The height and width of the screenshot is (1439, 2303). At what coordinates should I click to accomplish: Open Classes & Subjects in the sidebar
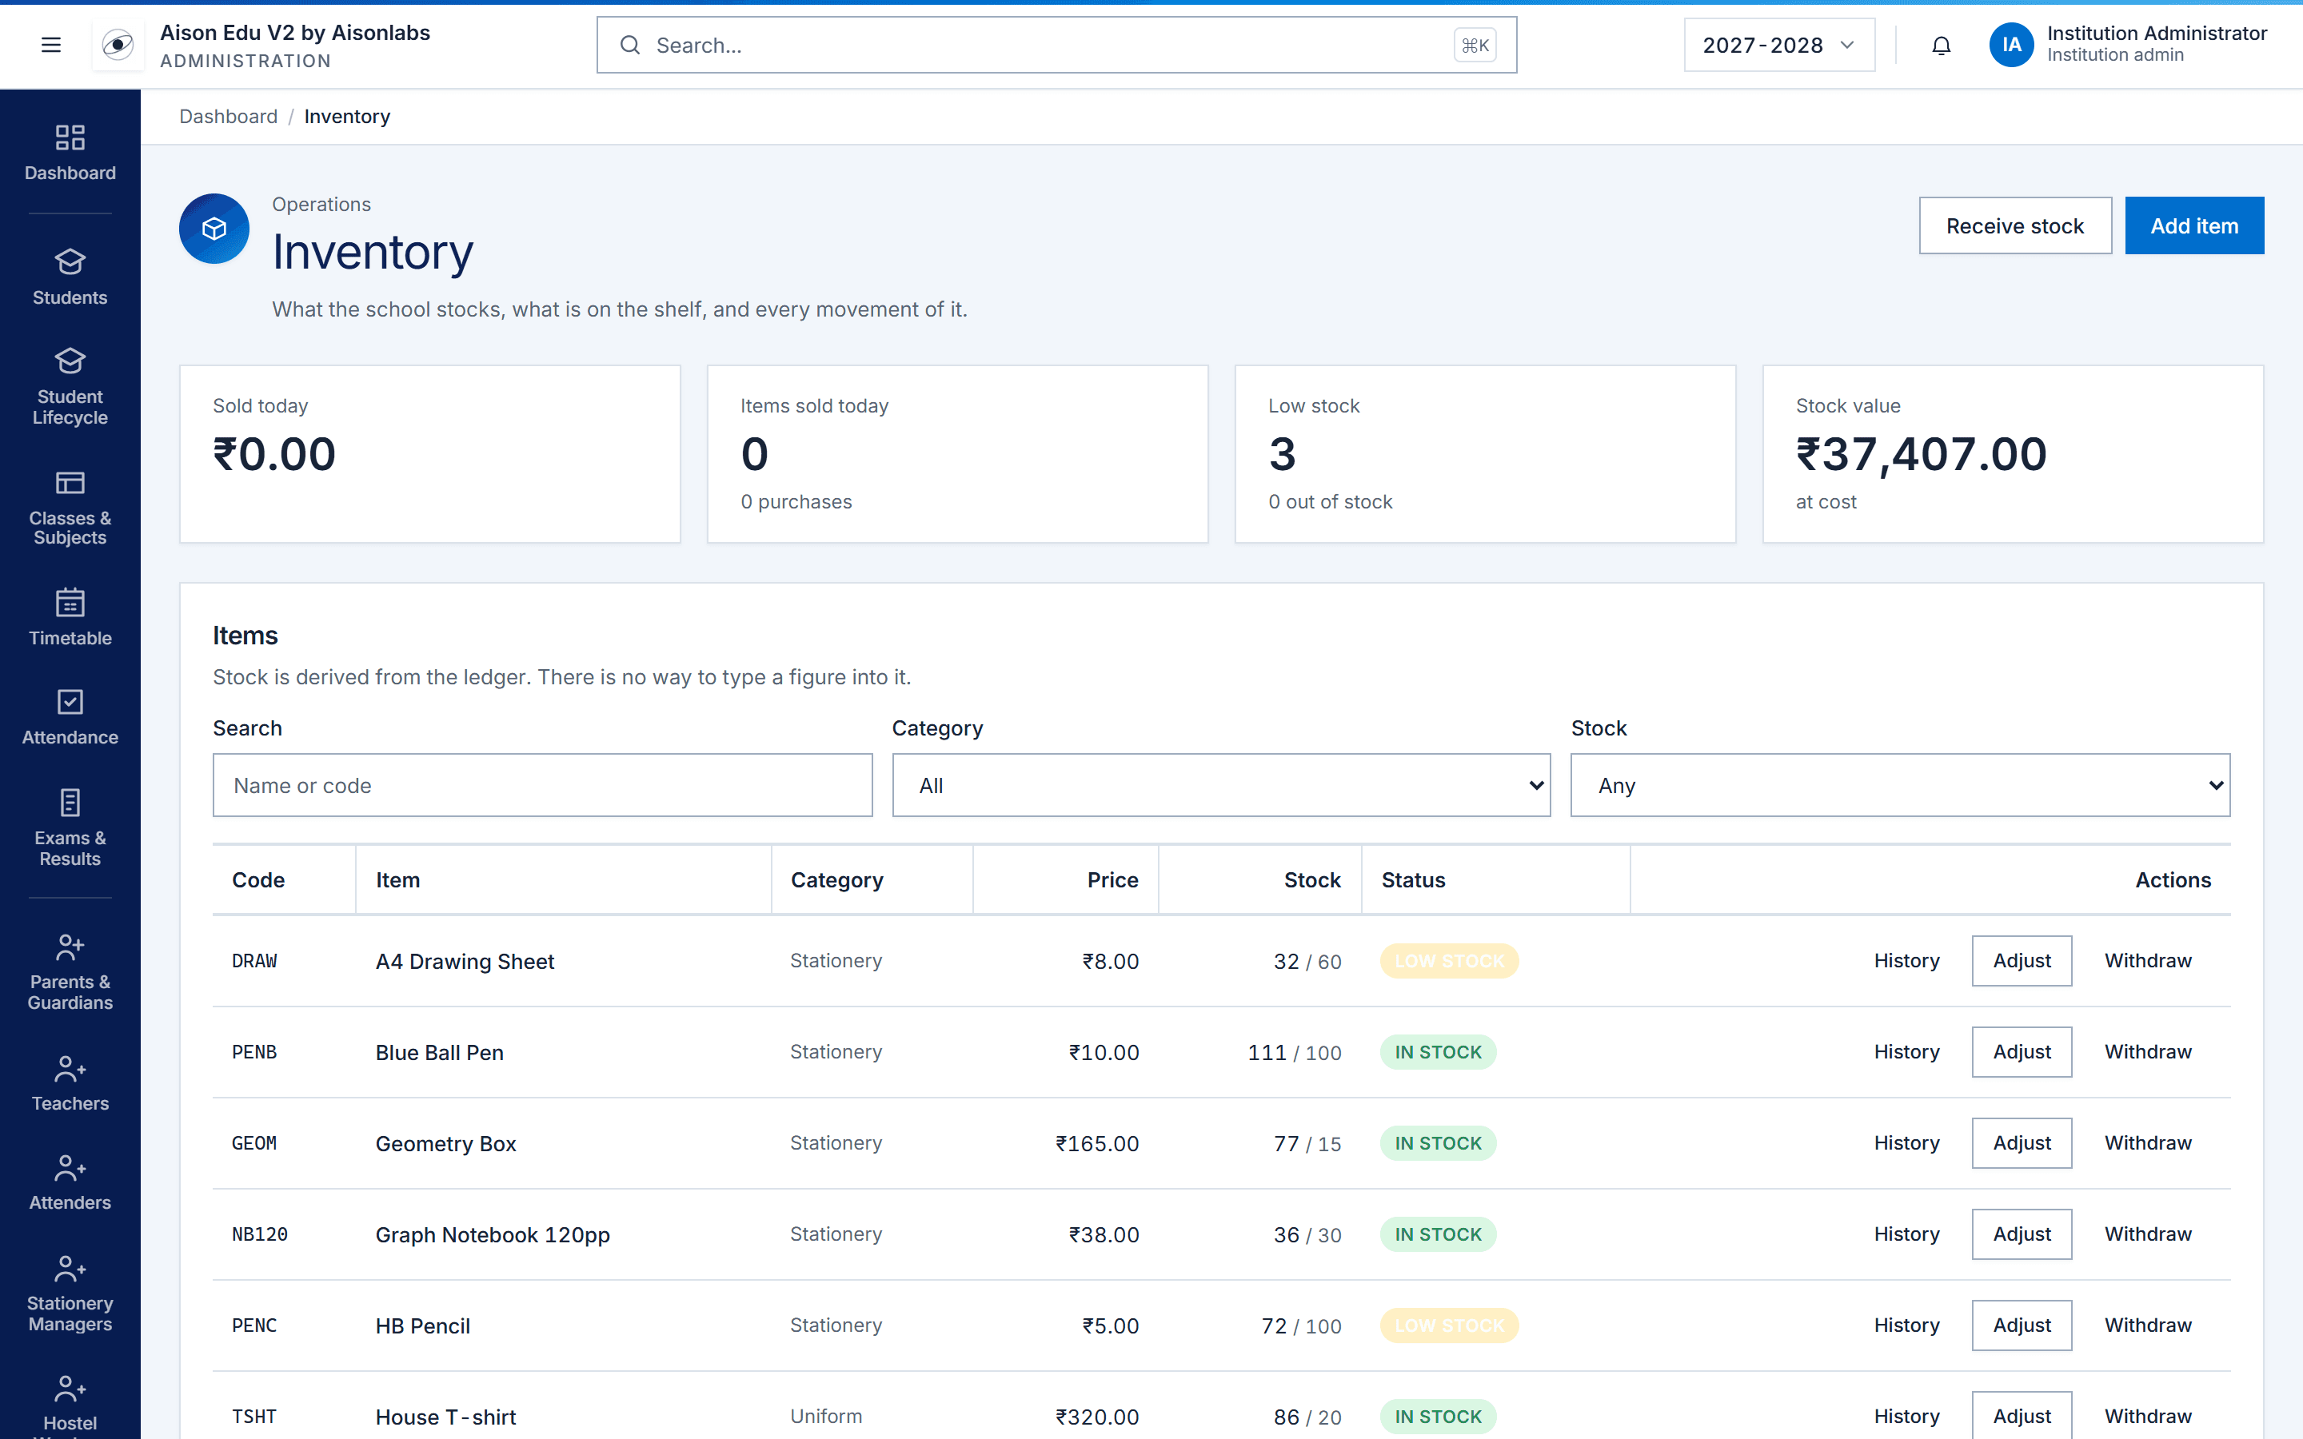[70, 508]
